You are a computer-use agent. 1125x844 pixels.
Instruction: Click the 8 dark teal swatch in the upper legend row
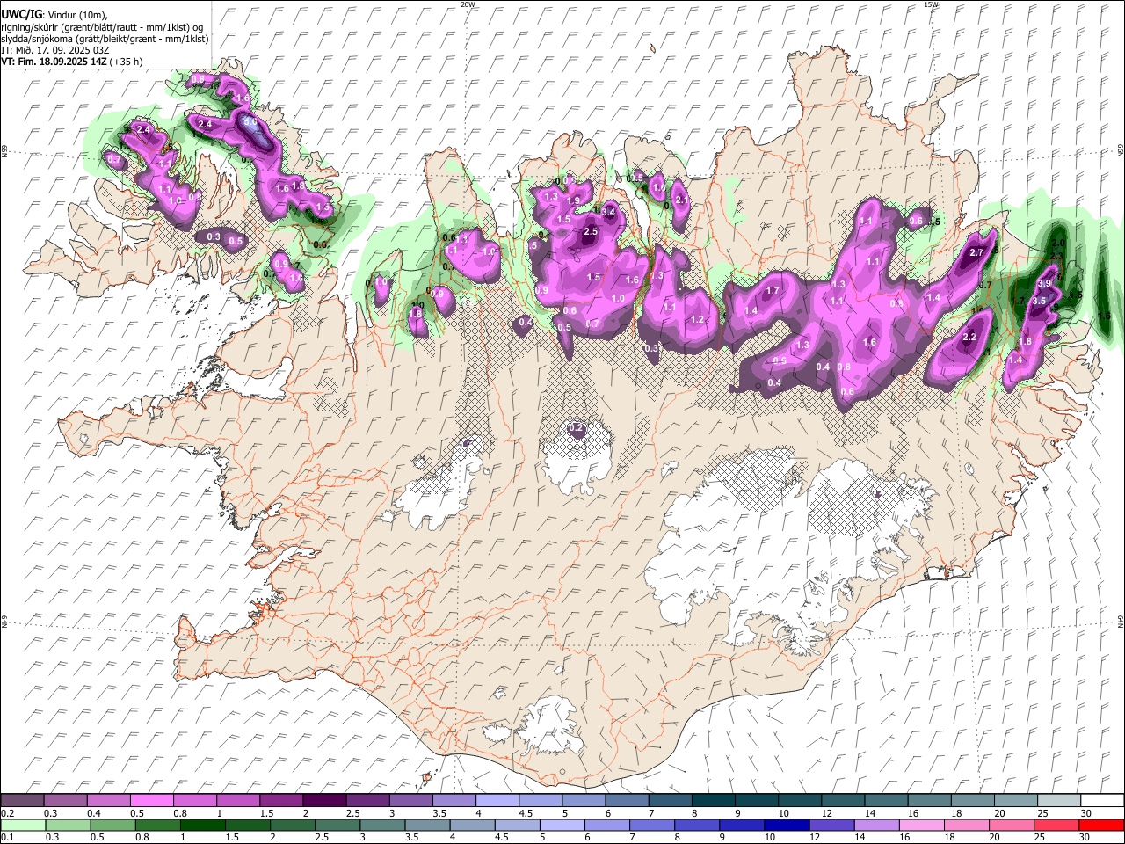coord(713,801)
